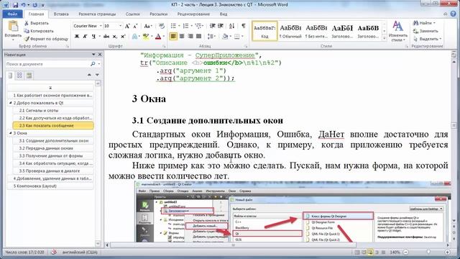
Task: Apply the 'Обычный' style
Action: click(290, 31)
